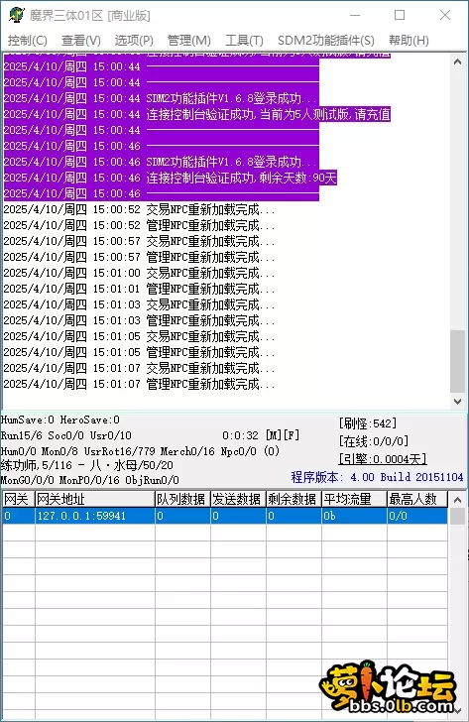The width and height of the screenshot is (469, 722).
Task: Click log pane scroll up arrow
Action: [x=457, y=61]
